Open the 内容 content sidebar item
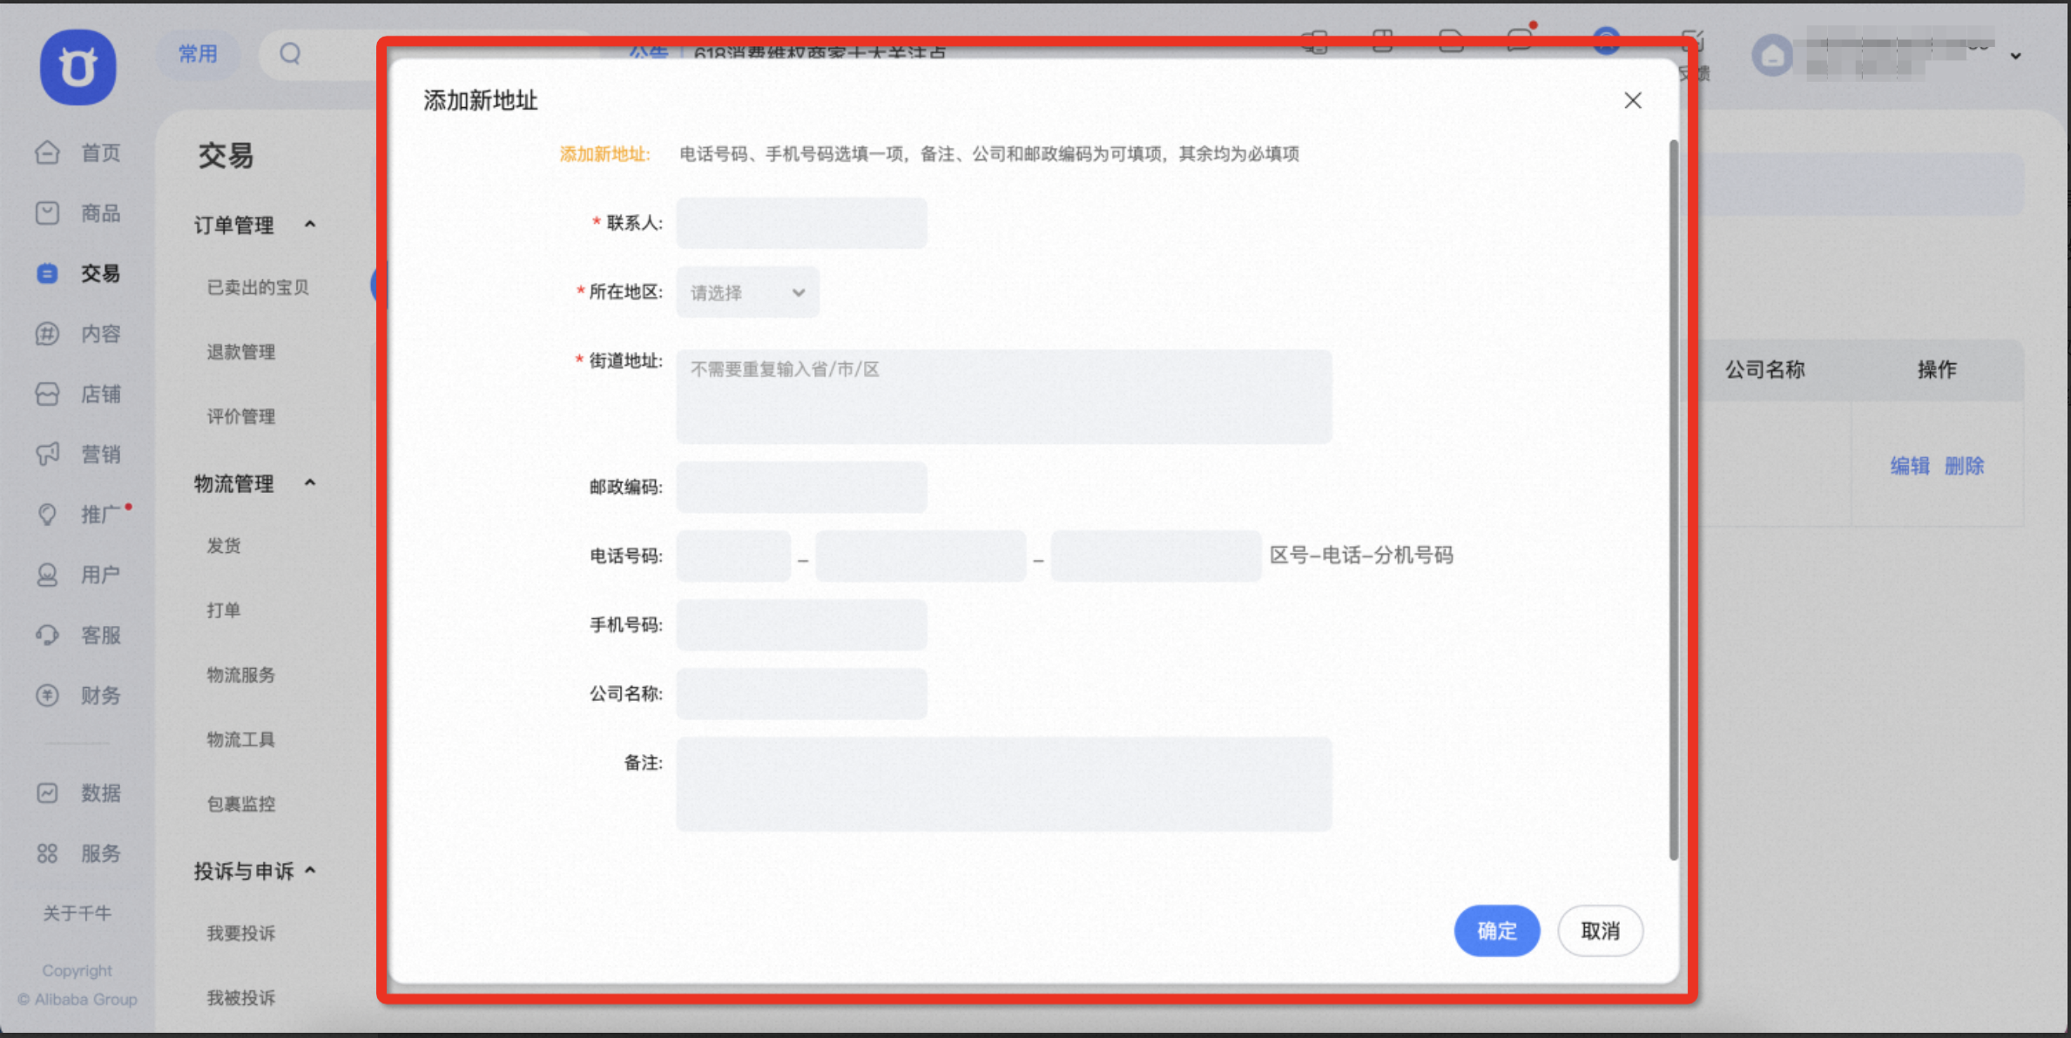The width and height of the screenshot is (2071, 1038). tap(78, 334)
